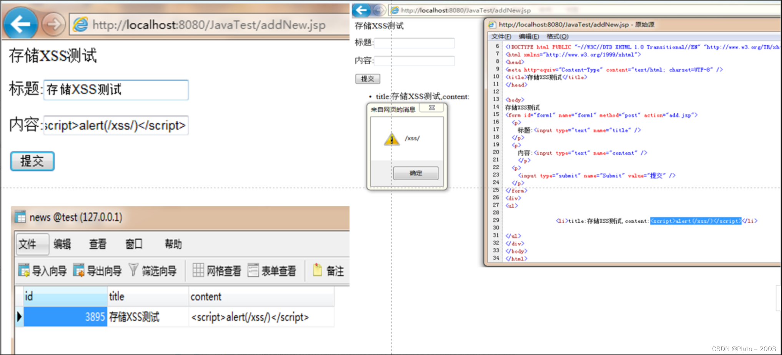Click the news @test table window icon
This screenshot has width=782, height=355.
(x=20, y=217)
